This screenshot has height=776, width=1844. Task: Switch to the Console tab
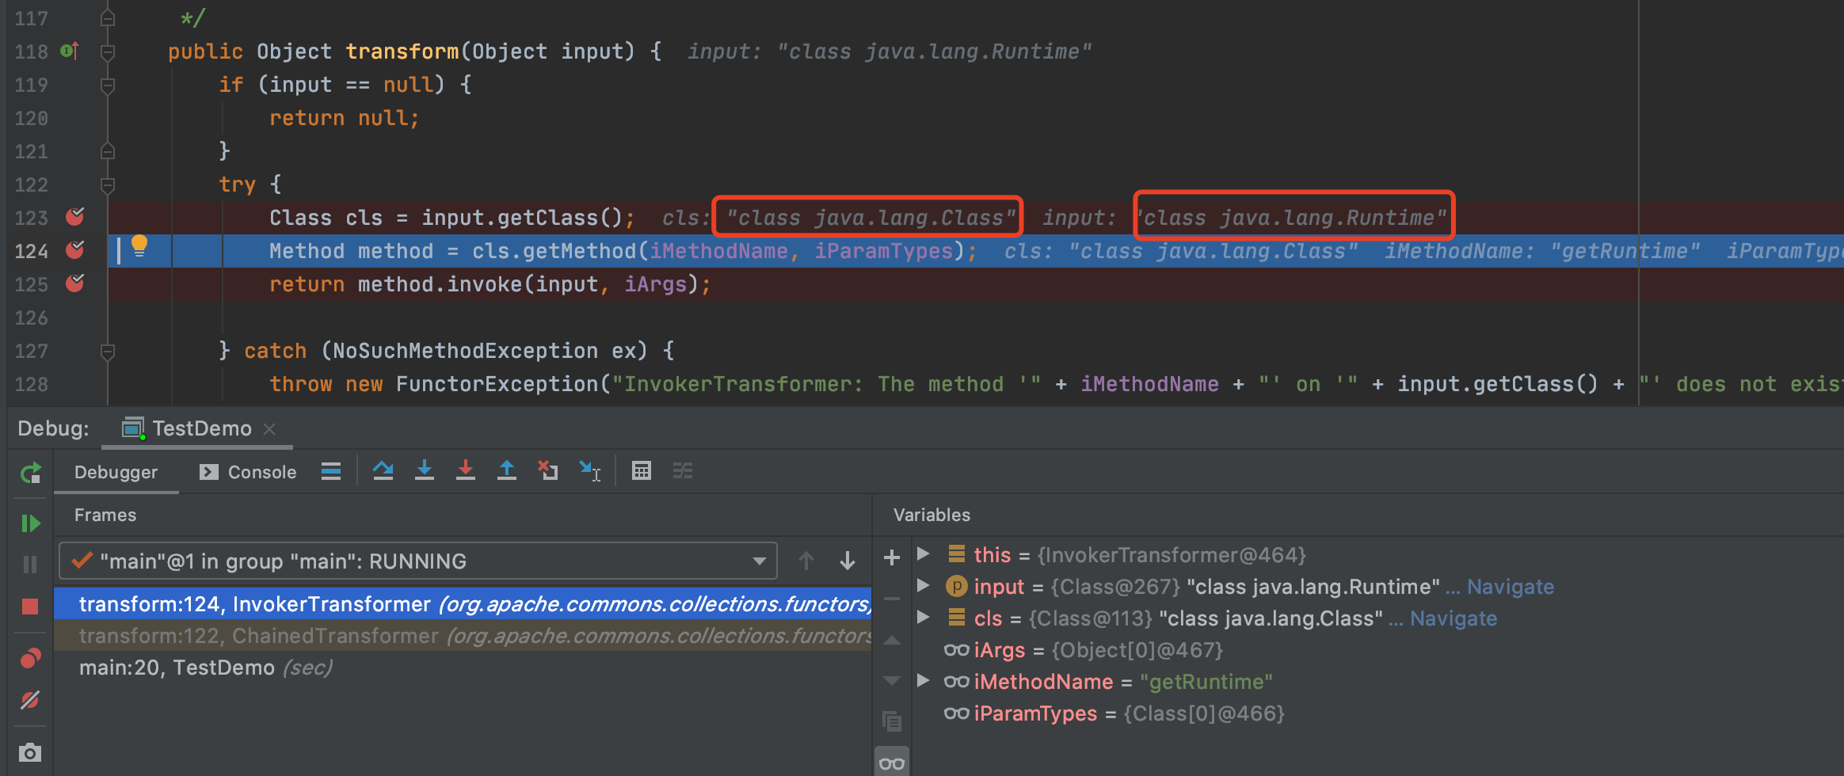(x=248, y=473)
